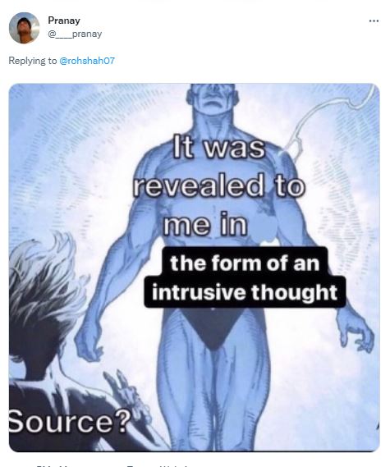The height and width of the screenshot is (467, 390).
Task: Click the blue figure's open hand at right
Action: [356, 333]
